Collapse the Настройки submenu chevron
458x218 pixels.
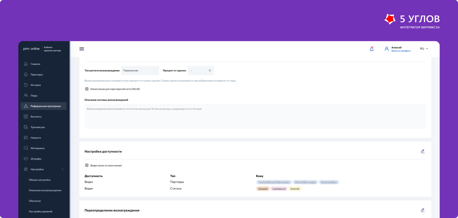tap(62, 169)
